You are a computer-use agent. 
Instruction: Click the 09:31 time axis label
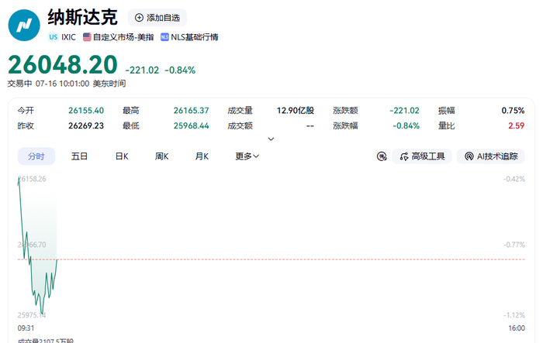coord(26,328)
